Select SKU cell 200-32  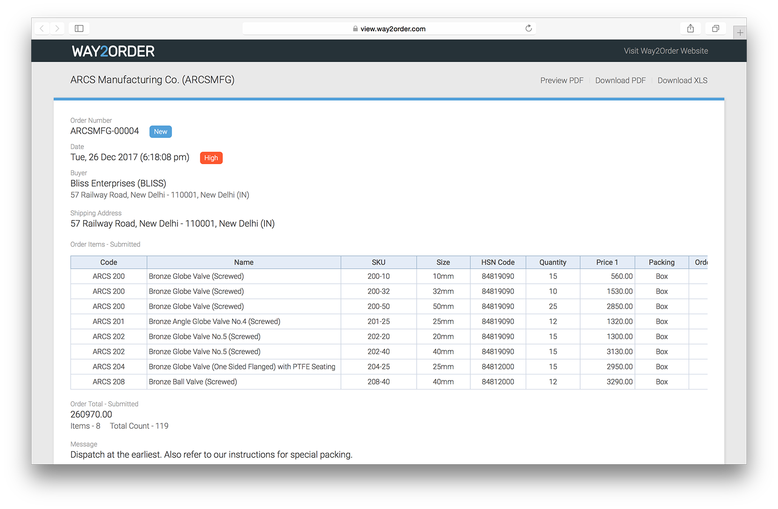coord(378,291)
